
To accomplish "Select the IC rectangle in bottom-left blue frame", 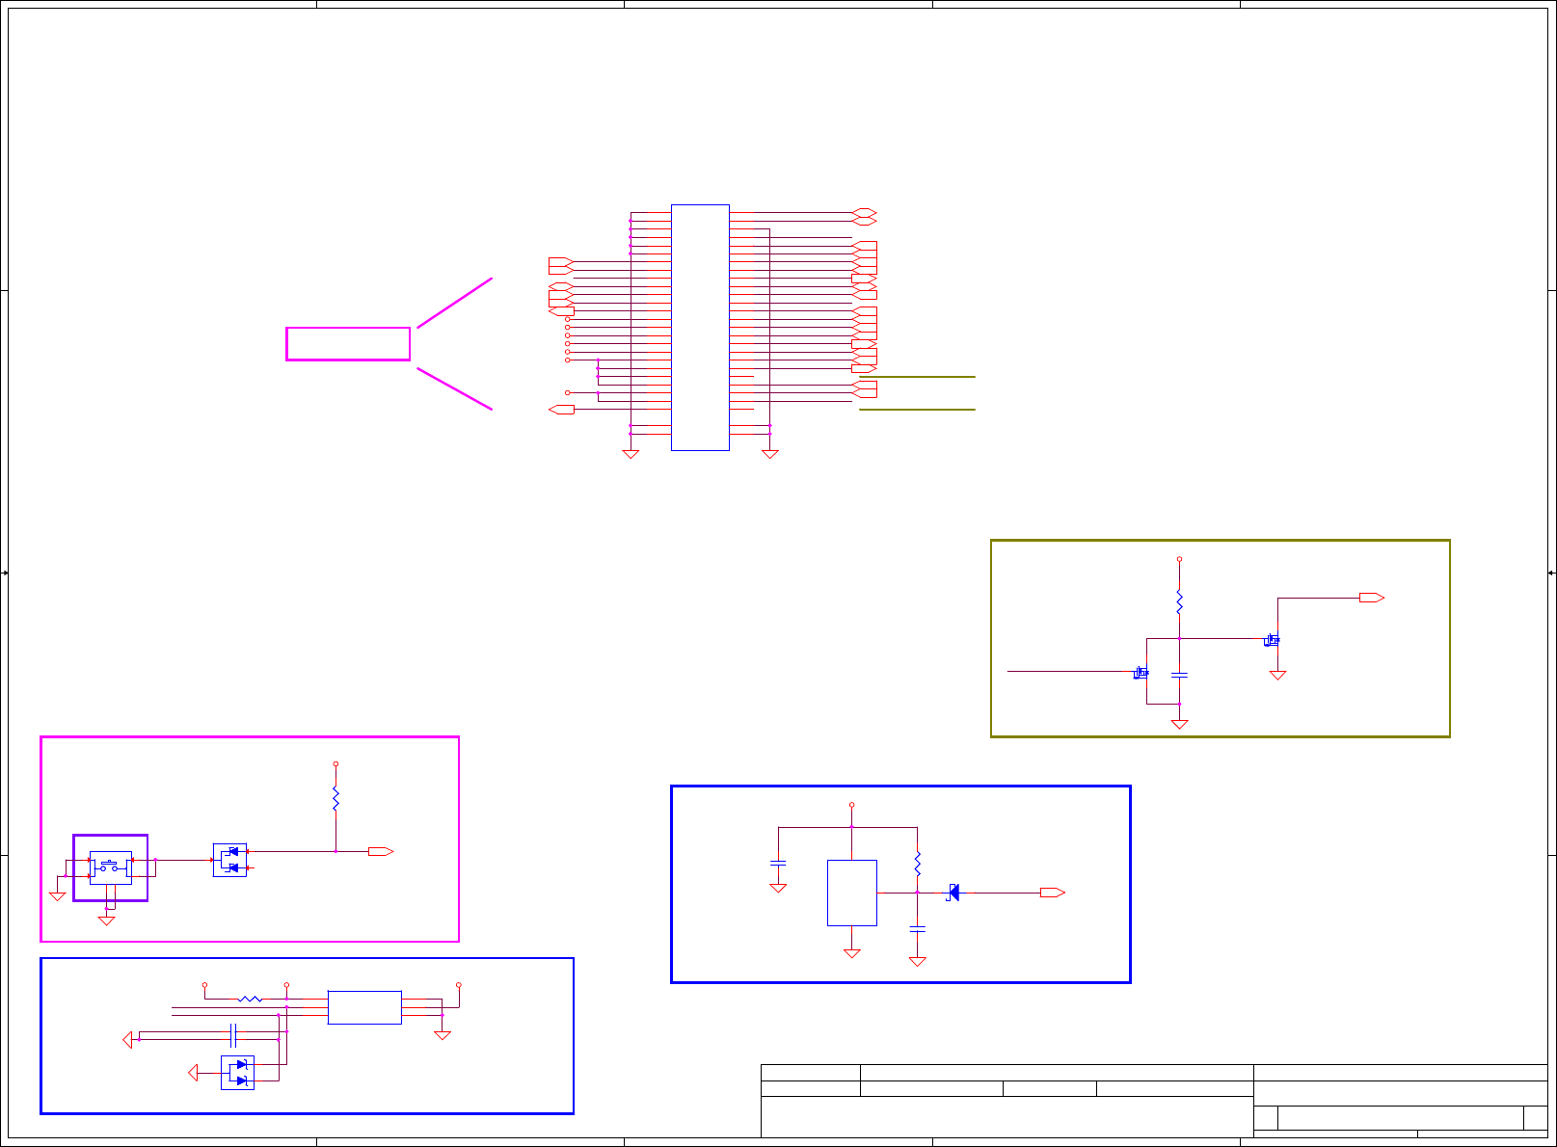I will 364,1007.
